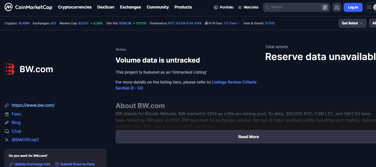Expand the ETH Gas 1.11 Gwei dropdown
Image resolution: width=376 pixels, height=167 pixels.
231,23
